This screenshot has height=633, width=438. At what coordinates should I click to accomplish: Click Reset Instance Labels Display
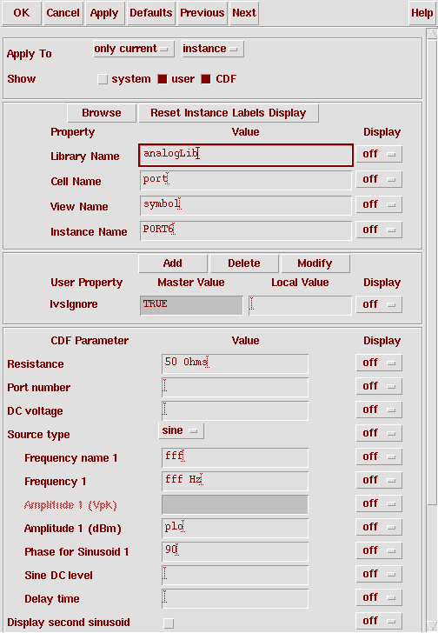pyautogui.click(x=229, y=113)
